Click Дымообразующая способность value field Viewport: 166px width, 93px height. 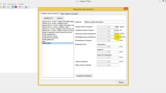115,37
